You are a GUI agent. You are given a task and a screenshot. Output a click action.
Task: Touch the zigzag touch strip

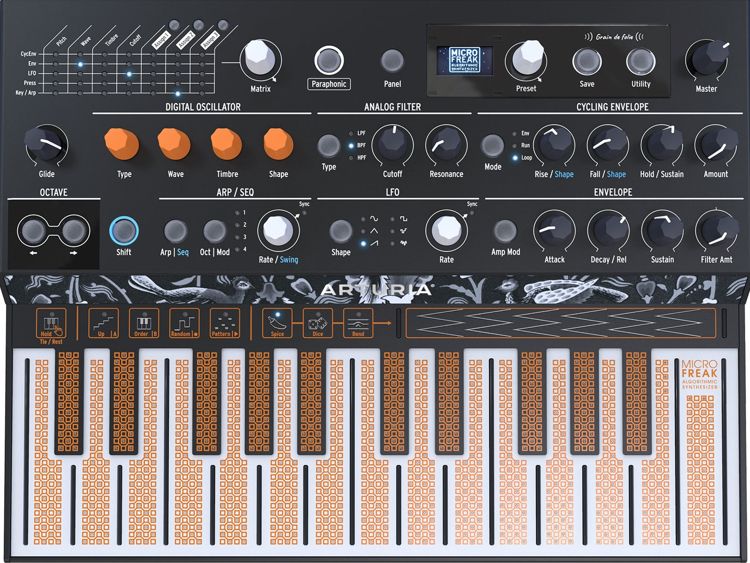pos(561,323)
